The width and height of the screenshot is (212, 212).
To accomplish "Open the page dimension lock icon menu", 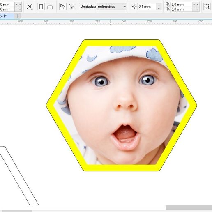I will tap(30, 7).
